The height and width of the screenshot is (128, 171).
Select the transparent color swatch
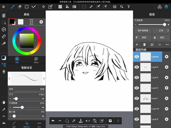[21, 22]
